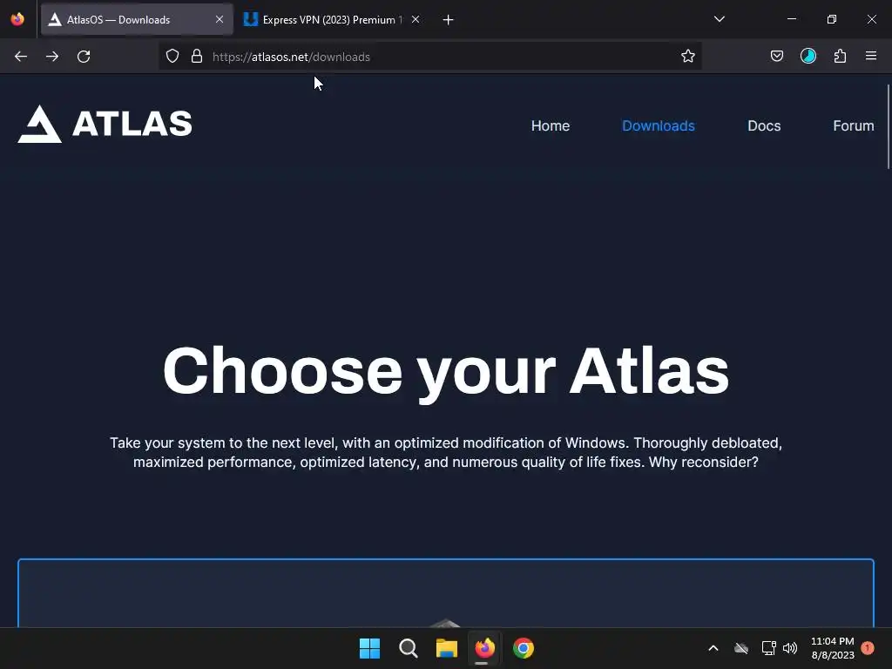The image size is (892, 669).
Task: Open the Docs nav link
Action: pyautogui.click(x=764, y=125)
